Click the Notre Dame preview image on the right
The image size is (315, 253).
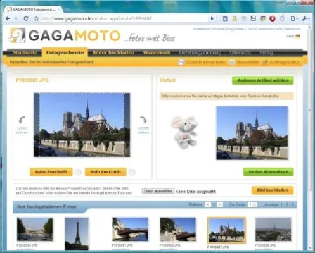(252, 133)
